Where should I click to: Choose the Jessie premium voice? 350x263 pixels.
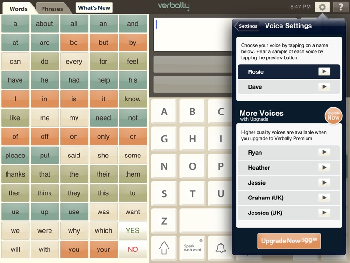point(289,183)
